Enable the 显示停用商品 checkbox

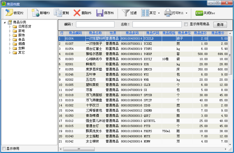click(186, 24)
